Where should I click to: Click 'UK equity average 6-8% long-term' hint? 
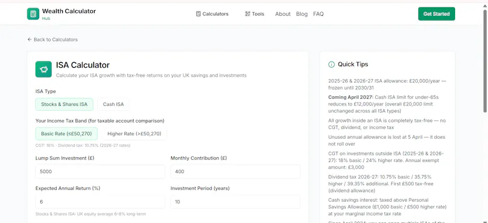90,214
